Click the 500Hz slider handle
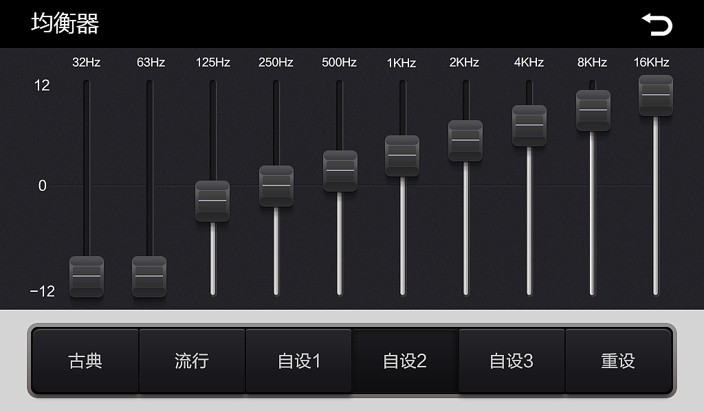Viewport: 704px width, 412px height. (340, 171)
